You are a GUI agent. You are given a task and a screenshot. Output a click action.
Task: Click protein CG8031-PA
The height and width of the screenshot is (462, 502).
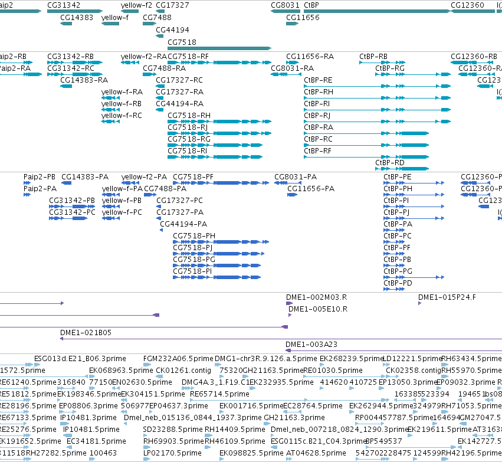(x=296, y=177)
